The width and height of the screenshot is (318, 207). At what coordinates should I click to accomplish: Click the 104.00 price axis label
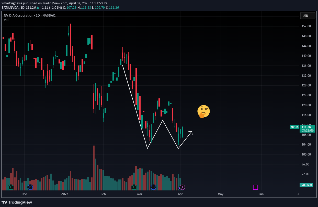tap(306, 145)
